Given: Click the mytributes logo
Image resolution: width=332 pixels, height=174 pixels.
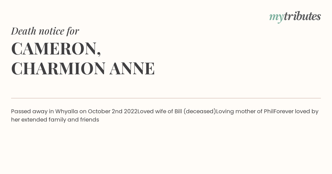Looking at the screenshot, I should pos(295,17).
